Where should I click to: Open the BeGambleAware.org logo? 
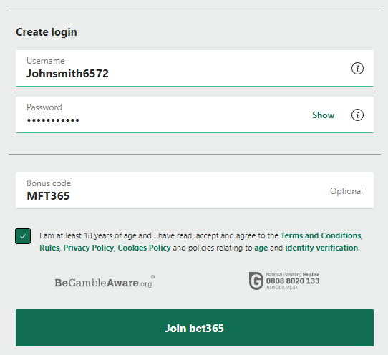pyautogui.click(x=105, y=282)
